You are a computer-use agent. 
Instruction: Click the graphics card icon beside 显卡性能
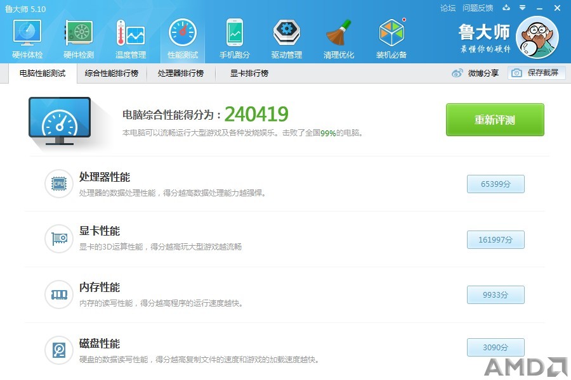(x=59, y=239)
